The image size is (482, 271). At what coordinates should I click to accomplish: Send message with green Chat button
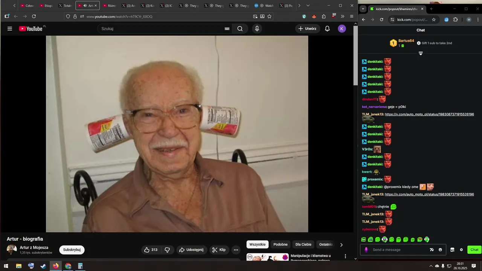474,250
